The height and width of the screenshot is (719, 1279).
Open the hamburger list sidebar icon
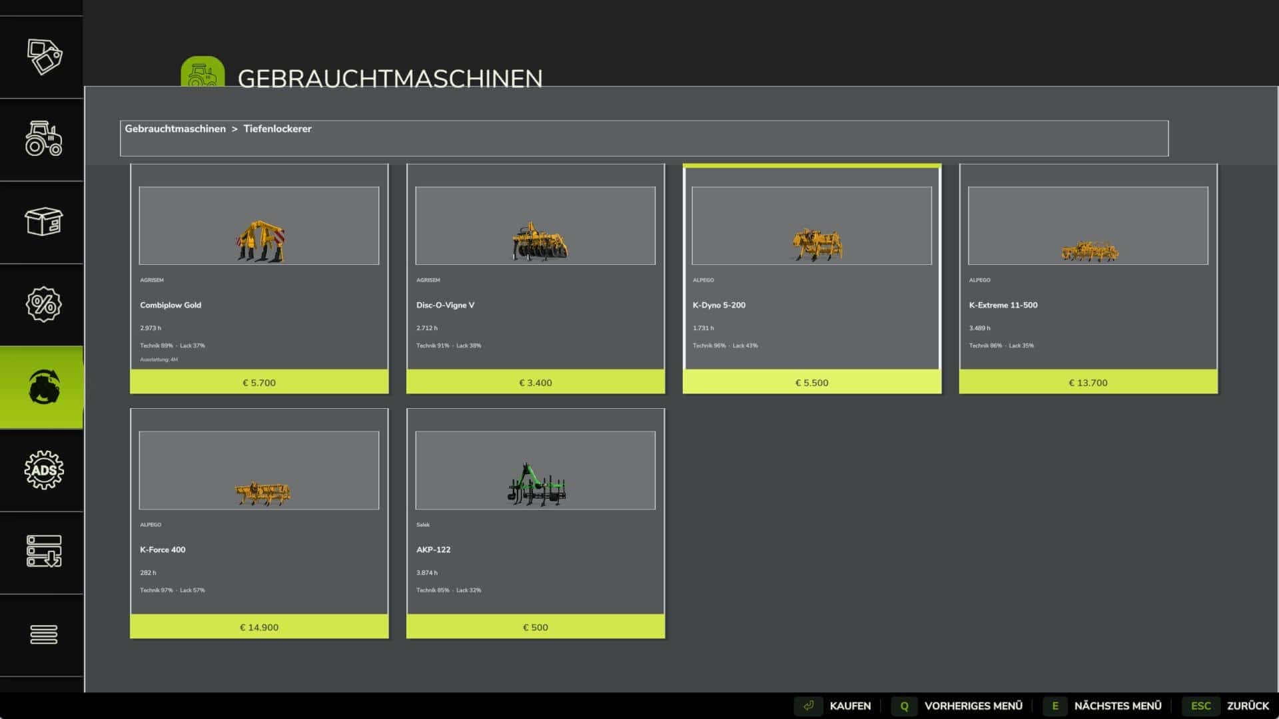44,634
